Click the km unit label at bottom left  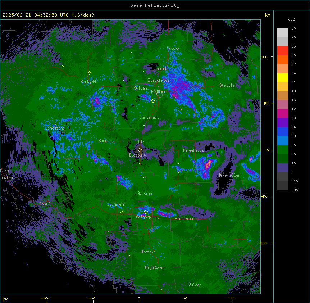5,299
